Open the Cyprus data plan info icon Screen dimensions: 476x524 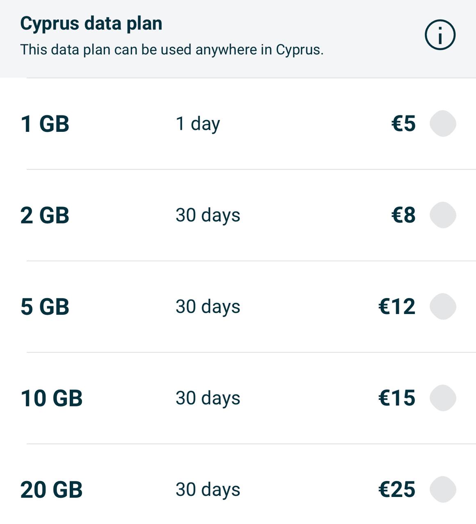click(x=440, y=35)
